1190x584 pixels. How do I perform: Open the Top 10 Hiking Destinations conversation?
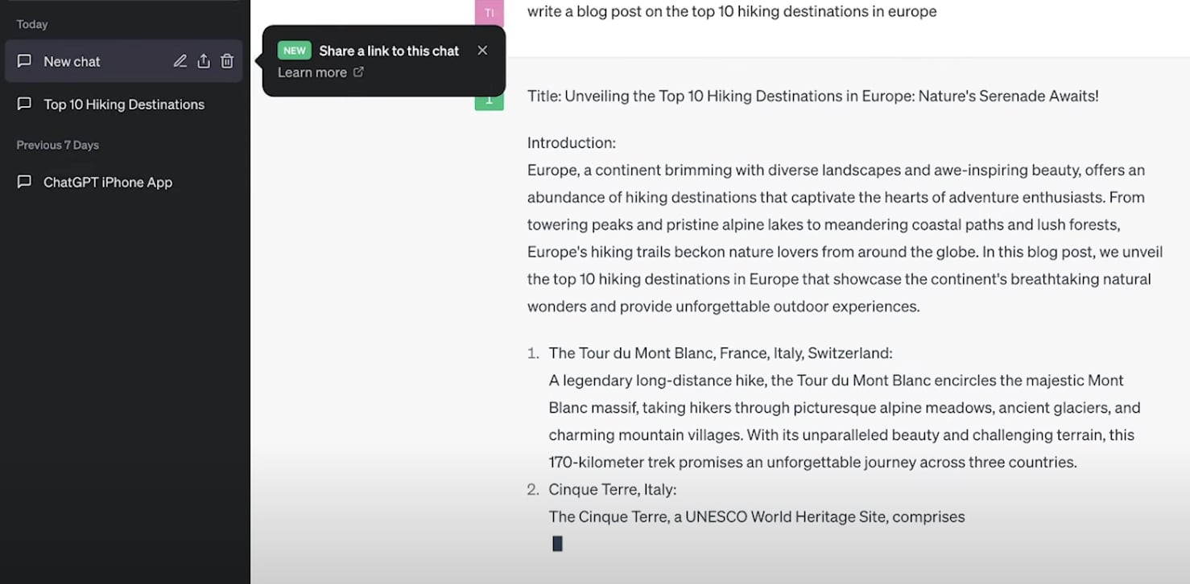(x=124, y=105)
